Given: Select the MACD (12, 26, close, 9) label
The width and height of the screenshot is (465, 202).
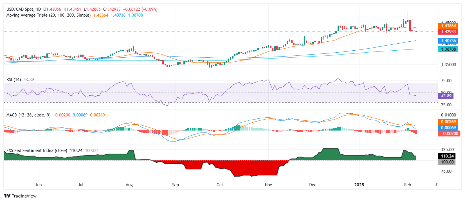Looking at the screenshot, I should pos(28,115).
